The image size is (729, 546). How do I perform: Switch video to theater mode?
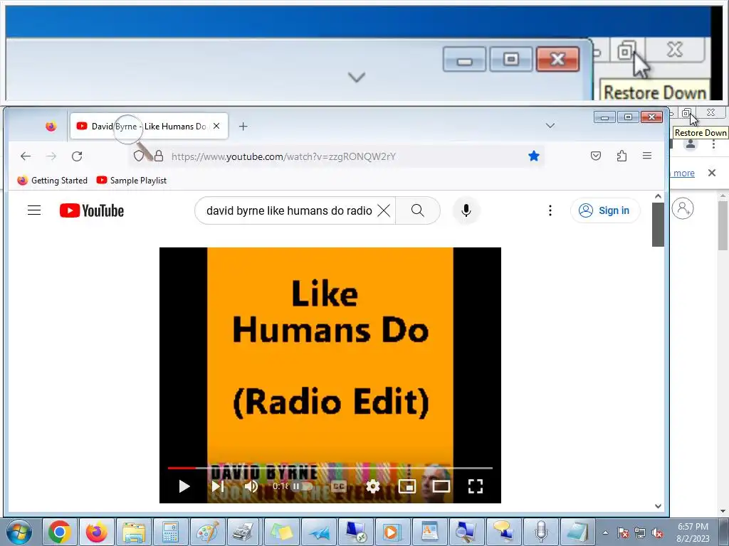coord(441,486)
